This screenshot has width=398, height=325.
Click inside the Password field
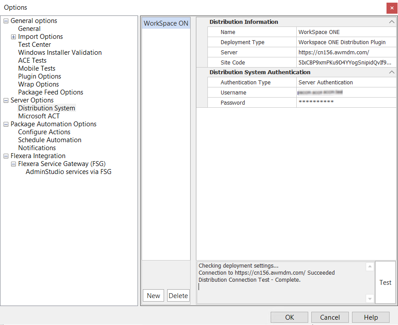346,102
